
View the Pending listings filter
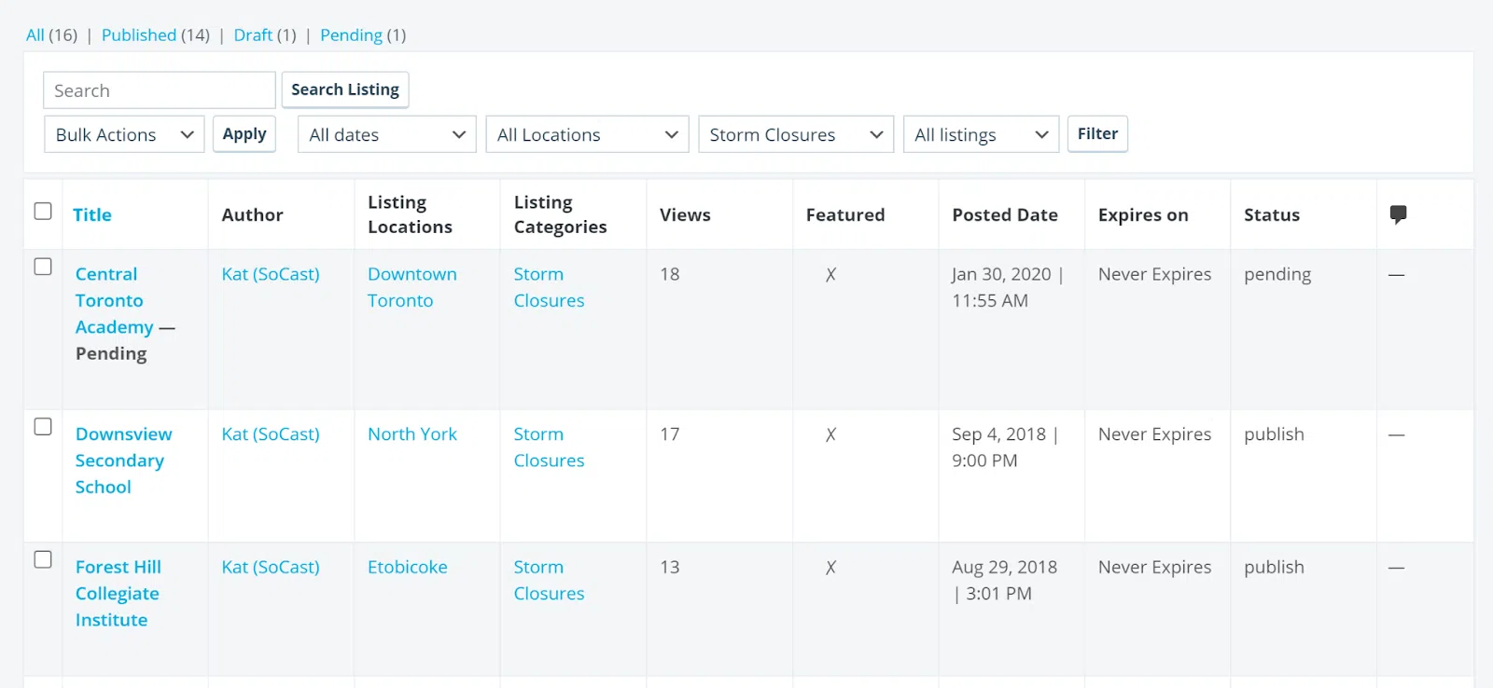coord(351,34)
